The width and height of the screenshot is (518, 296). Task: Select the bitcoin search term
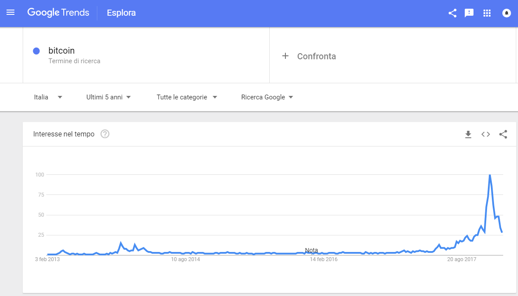62,51
